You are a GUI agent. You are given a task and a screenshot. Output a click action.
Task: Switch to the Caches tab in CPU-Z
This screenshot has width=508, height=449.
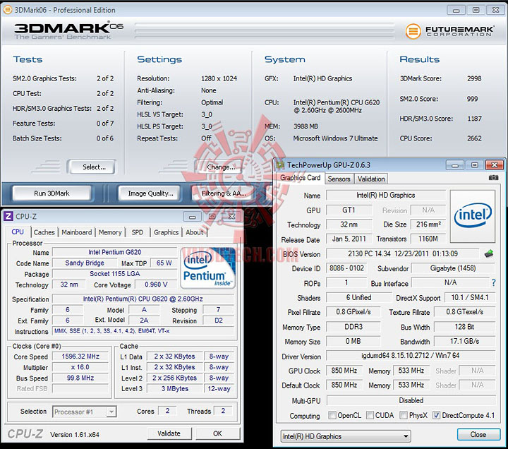44,232
